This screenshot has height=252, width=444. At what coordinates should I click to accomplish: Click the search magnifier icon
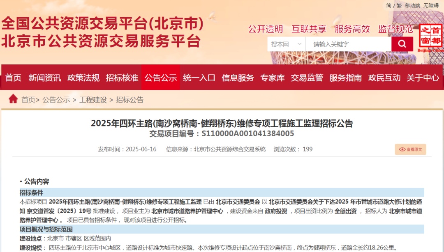[x=402, y=44]
